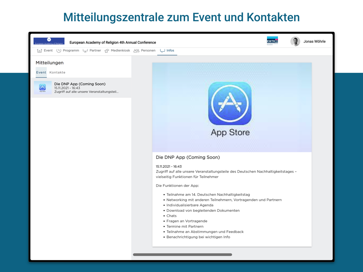This screenshot has width=363, height=272.
Task: Open the Event navigation tab
Action: [x=45, y=51]
